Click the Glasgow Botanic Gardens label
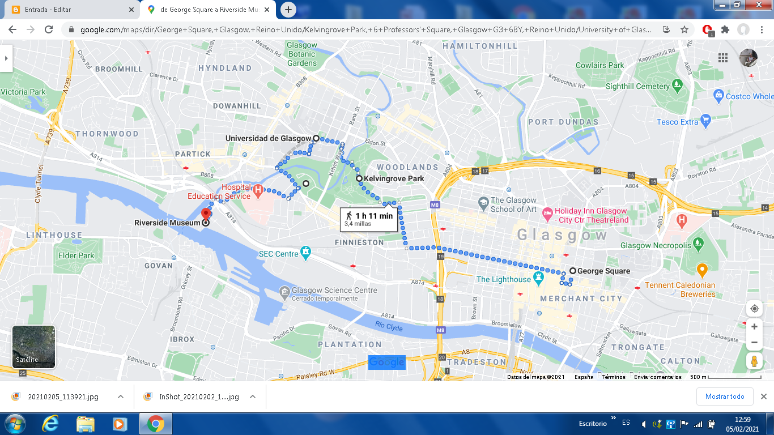The height and width of the screenshot is (435, 774). [x=302, y=54]
